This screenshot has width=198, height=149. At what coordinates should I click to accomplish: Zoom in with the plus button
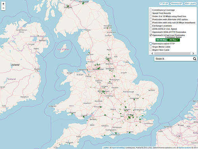coord(3,4)
